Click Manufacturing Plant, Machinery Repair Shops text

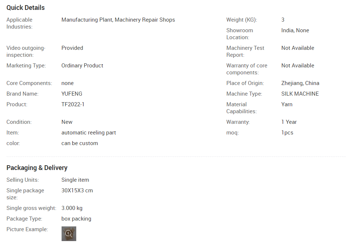(118, 20)
